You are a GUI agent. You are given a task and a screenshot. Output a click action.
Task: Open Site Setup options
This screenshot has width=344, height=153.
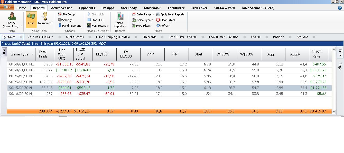click(x=66, y=14)
